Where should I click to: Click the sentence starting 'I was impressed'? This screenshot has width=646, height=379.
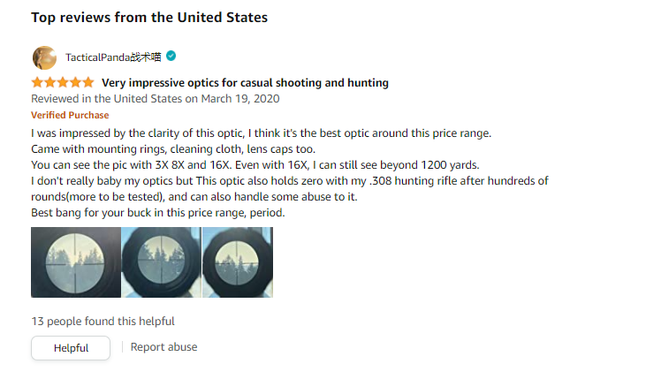[x=261, y=133]
